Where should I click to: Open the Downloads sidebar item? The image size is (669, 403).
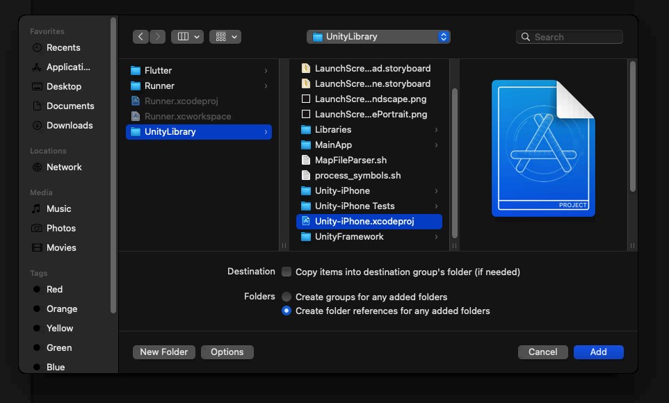click(67, 125)
